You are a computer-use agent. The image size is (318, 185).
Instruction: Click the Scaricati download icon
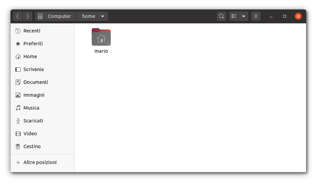tap(18, 121)
